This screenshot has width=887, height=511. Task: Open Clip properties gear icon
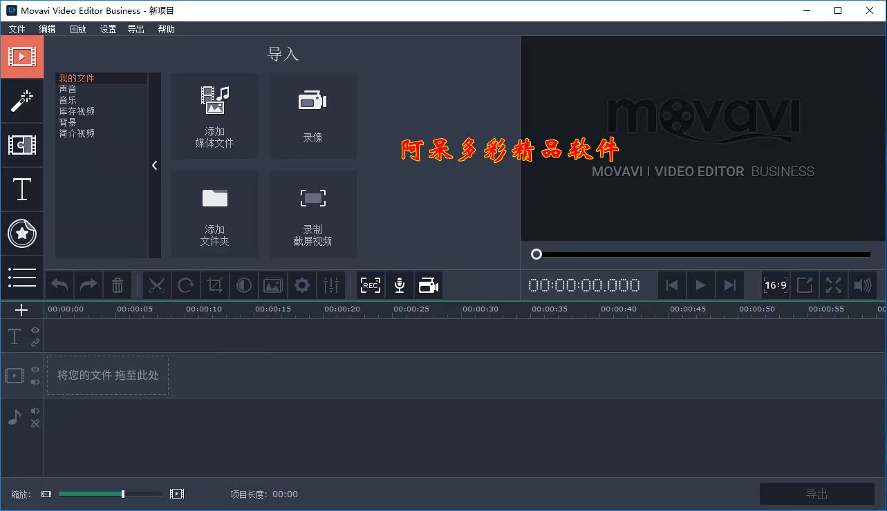[302, 285]
